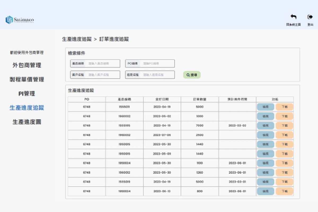Click 下載 in the 2023-07-06 row
This screenshot has width=318, height=212.
click(284, 135)
